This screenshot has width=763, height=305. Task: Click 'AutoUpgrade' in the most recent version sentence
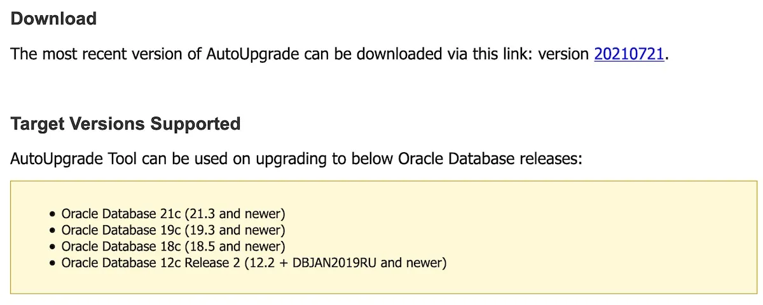click(x=252, y=54)
